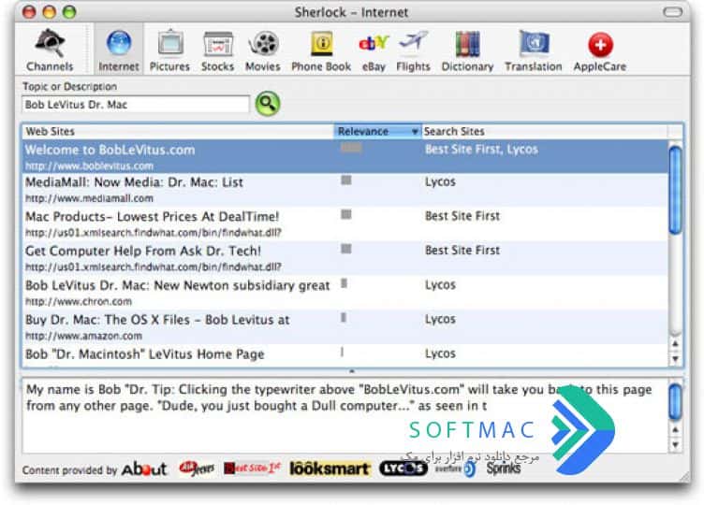
Task: Click the relevance bar for BobLeVitus.com row
Action: click(x=351, y=148)
